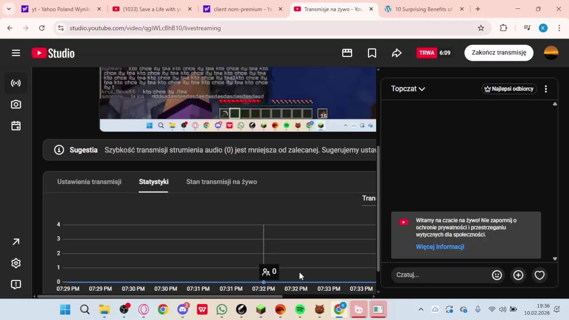Open the volume control in system tray
Screen dimensions: 569x320
click(x=503, y=309)
